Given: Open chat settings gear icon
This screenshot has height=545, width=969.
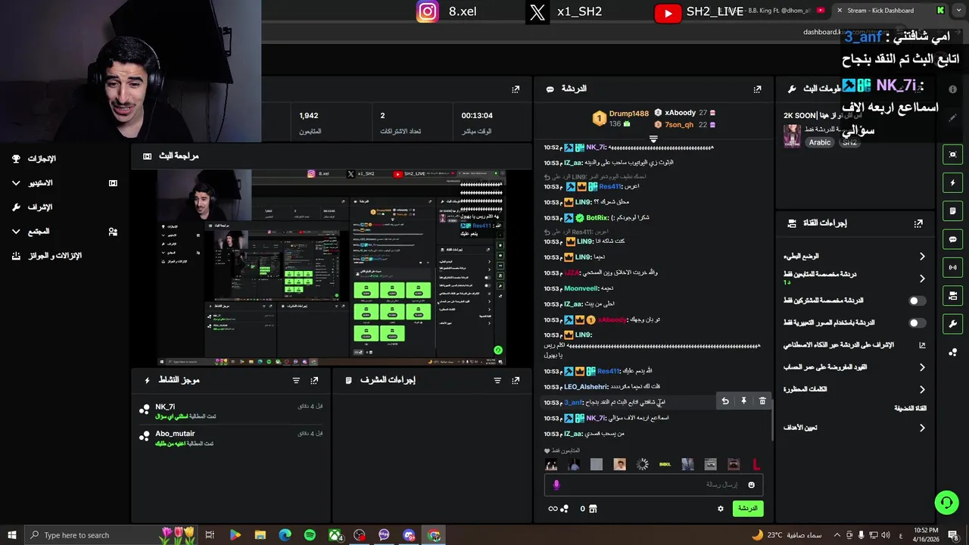Looking at the screenshot, I should (721, 509).
